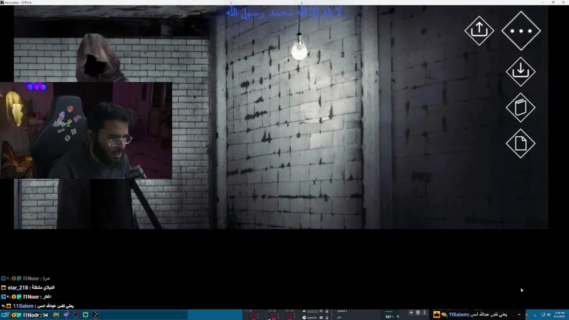569x320 pixels.
Task: Delete the selected scene with trash icon
Action: (418, 312)
